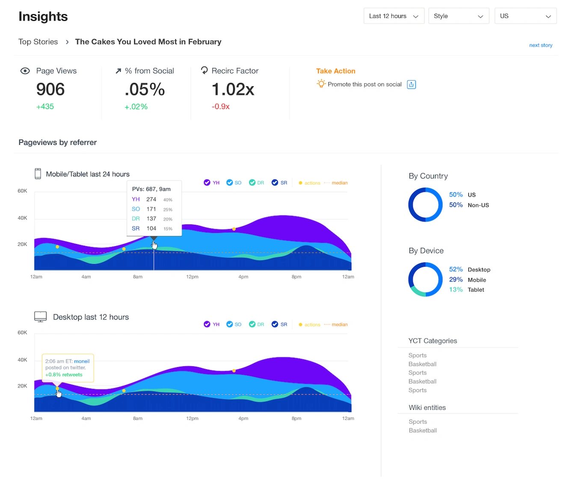Image resolution: width=563 pixels, height=497 pixels.
Task: Click the 4pm action marker on Mobile/Tablet chart
Action: point(234,229)
